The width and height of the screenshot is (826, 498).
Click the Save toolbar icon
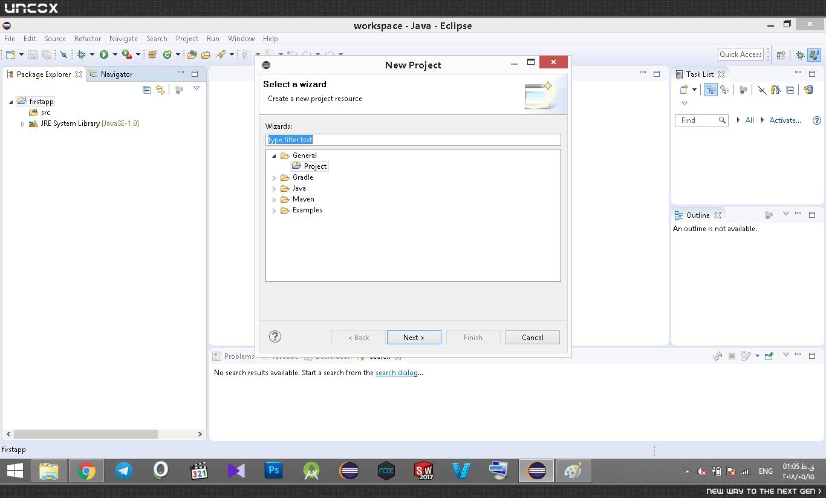(33, 54)
